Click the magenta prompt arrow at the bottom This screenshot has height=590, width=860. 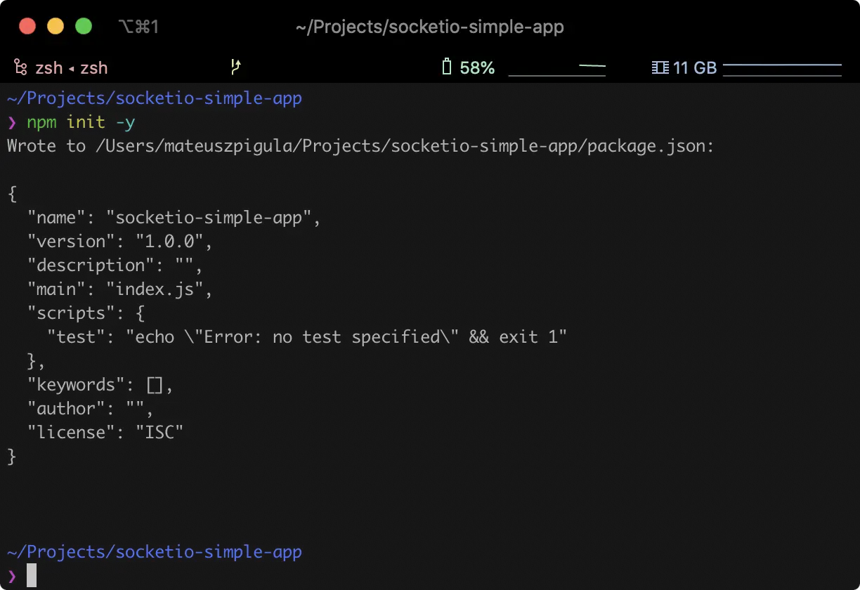11,576
